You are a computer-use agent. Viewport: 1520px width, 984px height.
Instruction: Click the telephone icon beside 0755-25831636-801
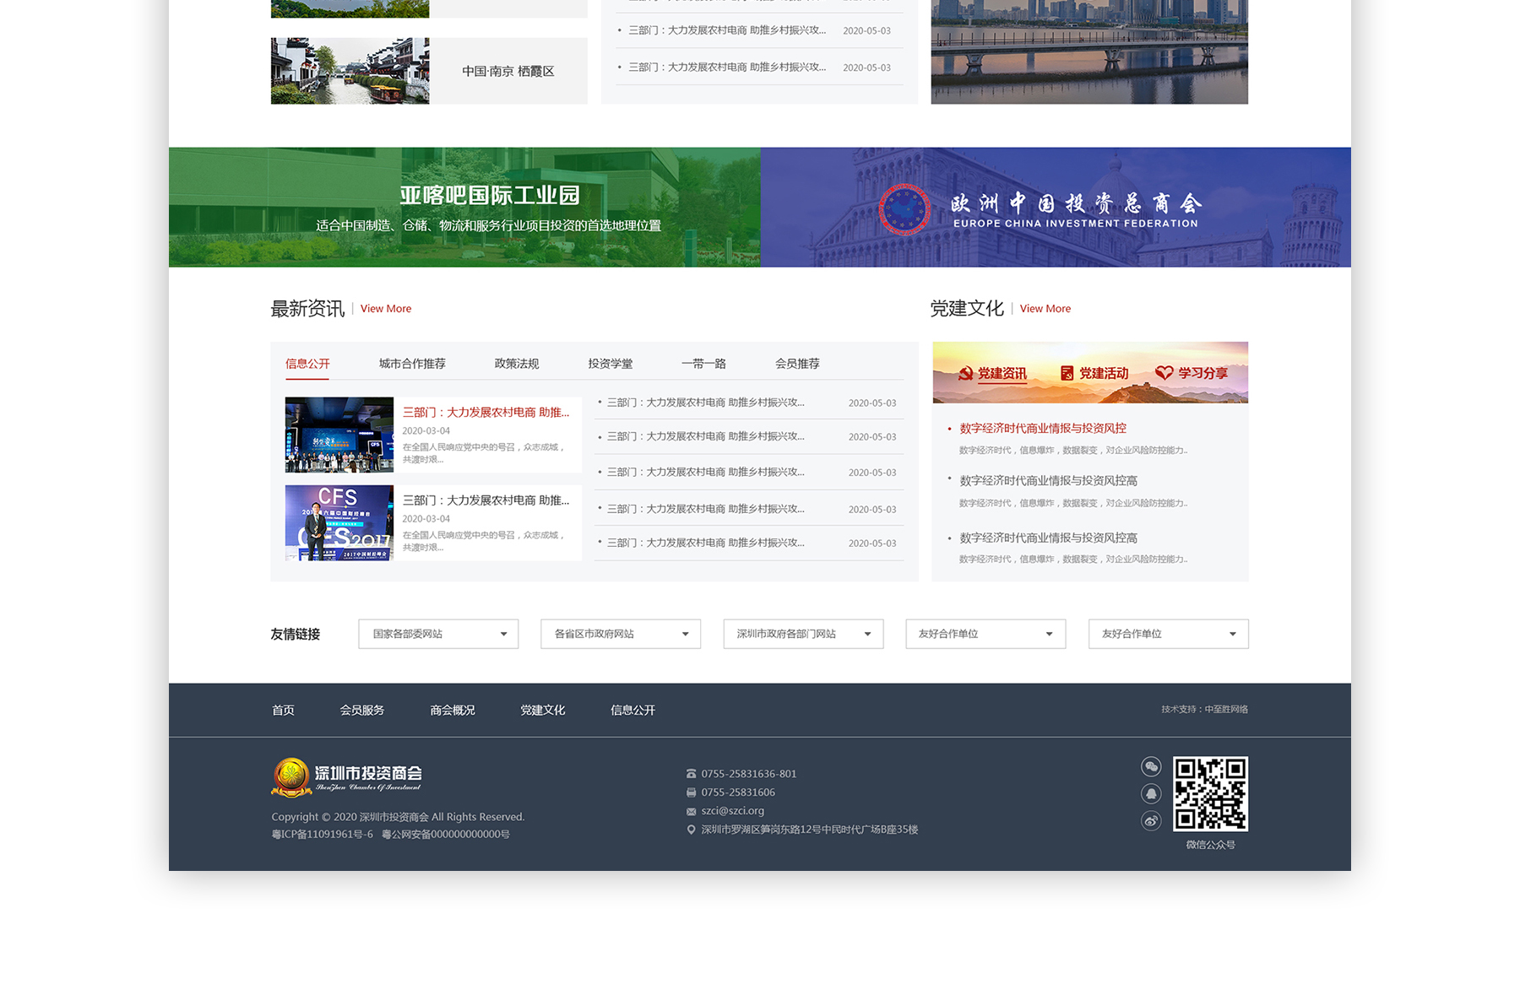(692, 774)
